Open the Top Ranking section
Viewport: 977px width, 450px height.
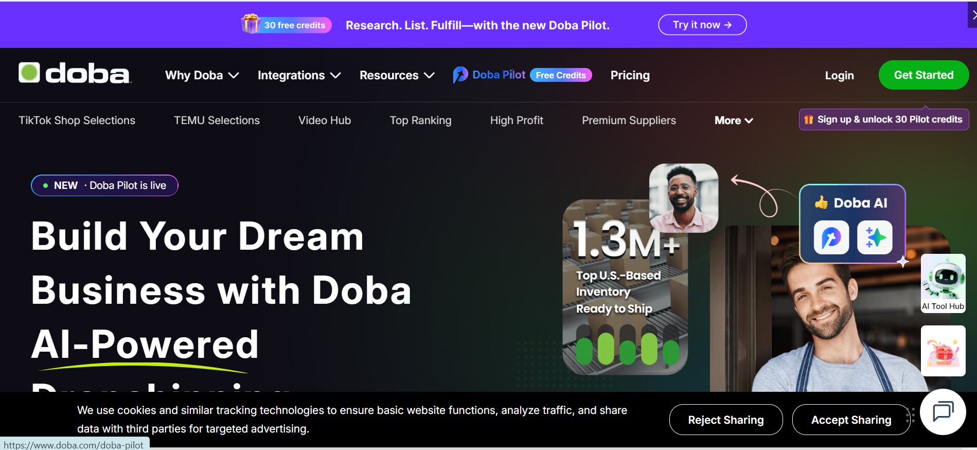(420, 120)
